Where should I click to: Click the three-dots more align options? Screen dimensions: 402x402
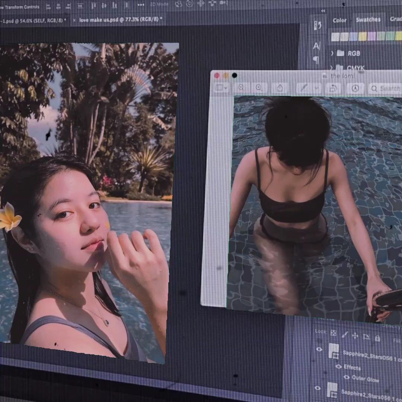[141, 5]
